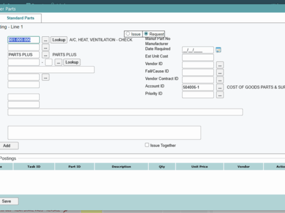Open the Account ID browse ellipsis button
This screenshot has width=285, height=213.
click(220, 88)
